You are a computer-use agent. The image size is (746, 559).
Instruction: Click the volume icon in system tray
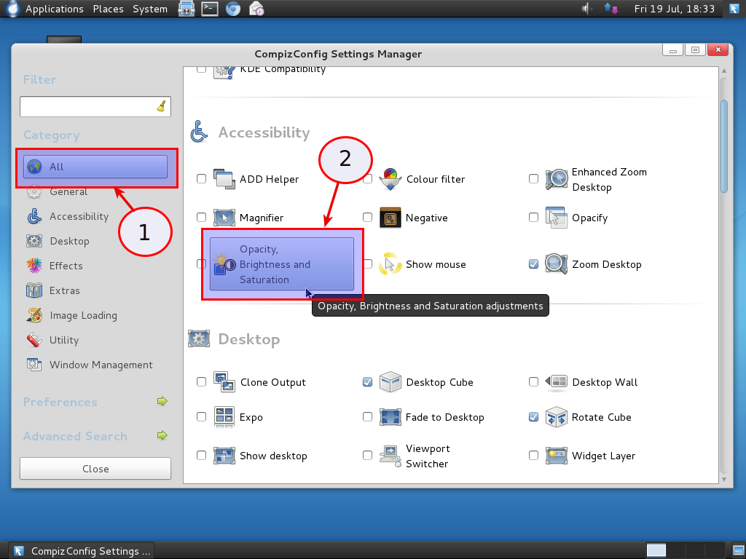coord(586,9)
